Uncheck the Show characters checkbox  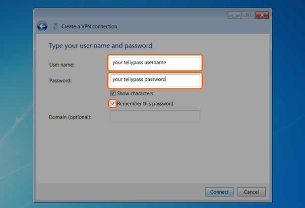pyautogui.click(x=113, y=93)
